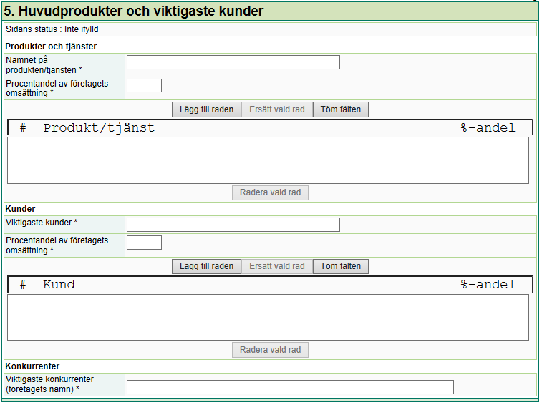Focus the 'Viktigaste konkurrenter' input field
The height and width of the screenshot is (405, 542).
pos(290,387)
